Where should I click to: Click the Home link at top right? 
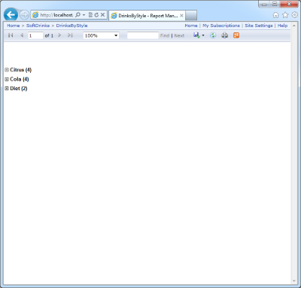click(x=191, y=26)
